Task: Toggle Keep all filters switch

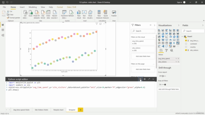Action: 164,85
